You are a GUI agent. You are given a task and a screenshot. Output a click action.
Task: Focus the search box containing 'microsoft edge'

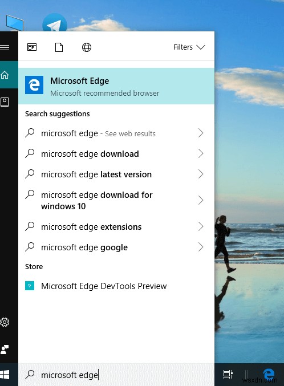(116, 375)
